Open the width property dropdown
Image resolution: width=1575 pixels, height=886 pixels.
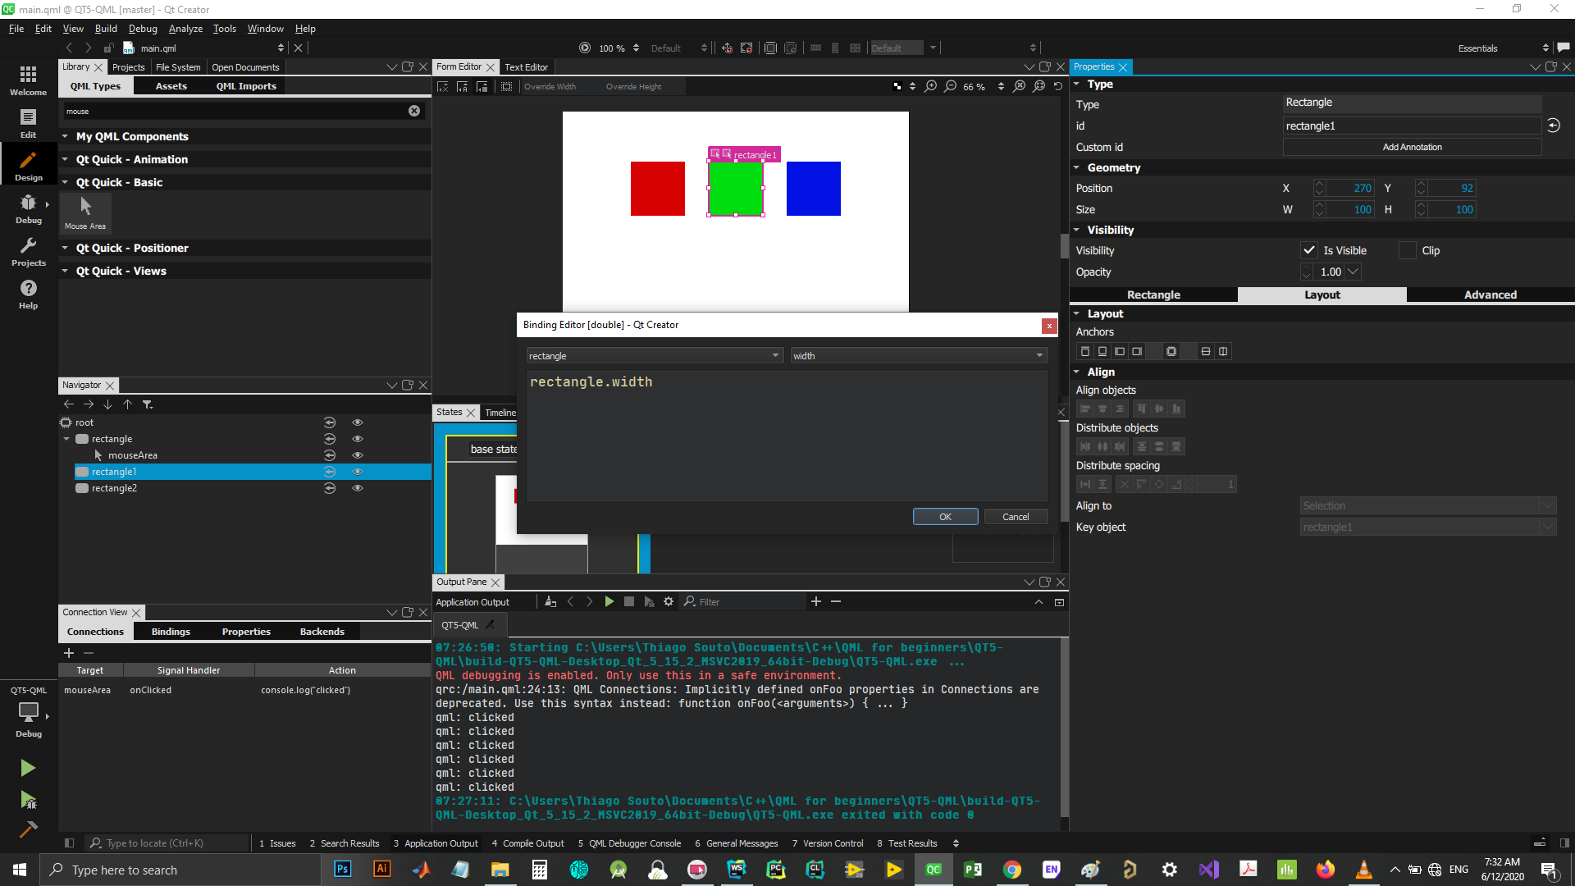919,355
